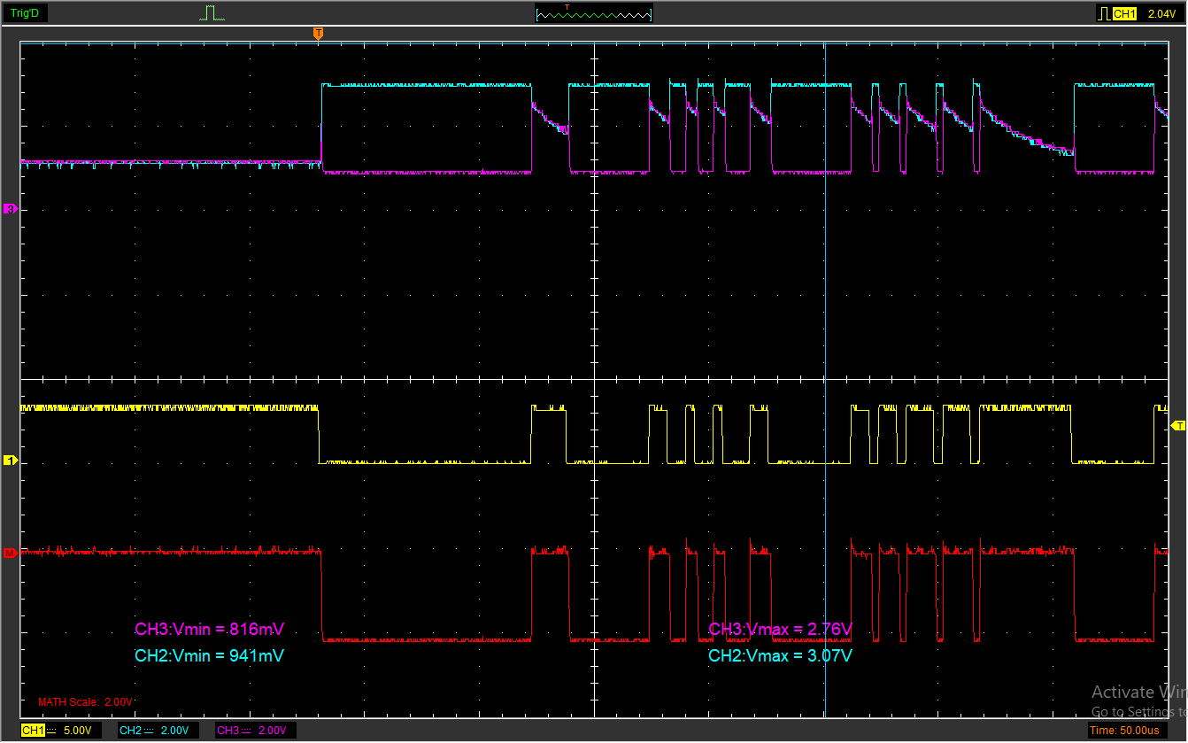The height and width of the screenshot is (743, 1188).
Task: Click the CH1 channel button
Action: coord(33,731)
